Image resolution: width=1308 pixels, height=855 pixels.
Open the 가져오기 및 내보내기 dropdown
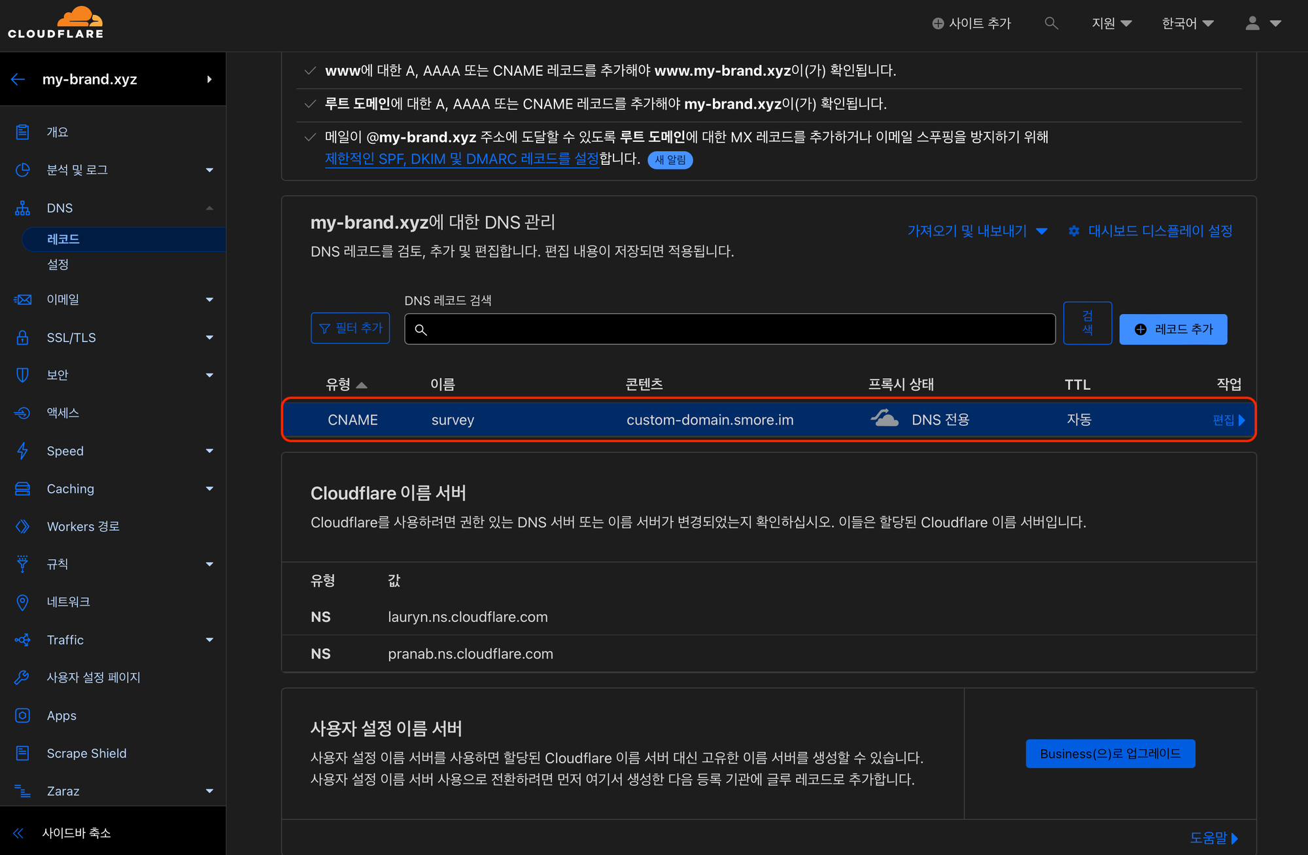tap(977, 231)
